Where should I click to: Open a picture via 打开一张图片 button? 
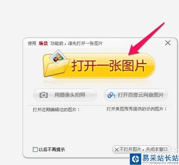(x=99, y=66)
